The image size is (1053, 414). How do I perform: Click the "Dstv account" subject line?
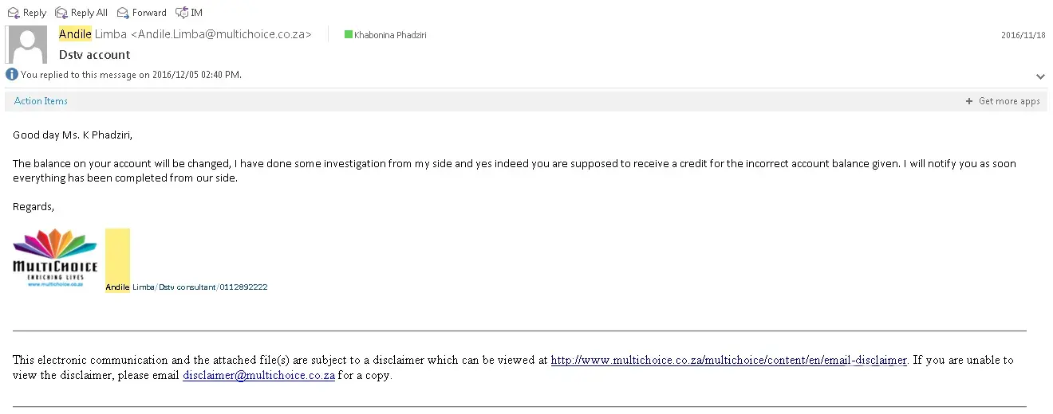coord(95,55)
